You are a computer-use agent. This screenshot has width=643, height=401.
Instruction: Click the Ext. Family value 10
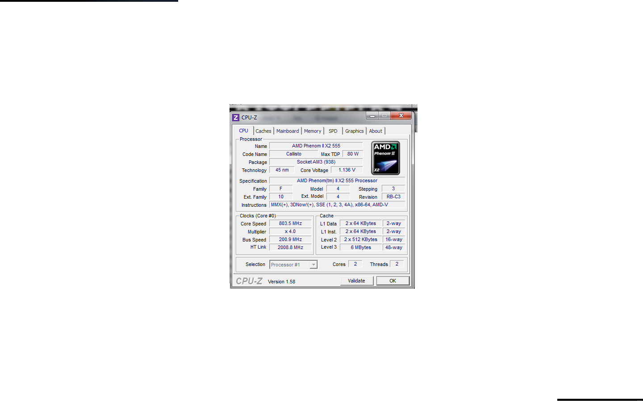tap(281, 196)
